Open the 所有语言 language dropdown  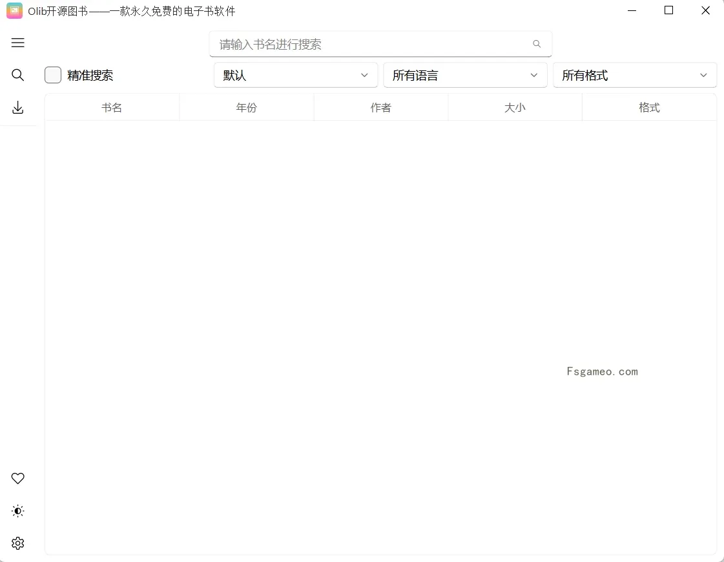pos(465,76)
